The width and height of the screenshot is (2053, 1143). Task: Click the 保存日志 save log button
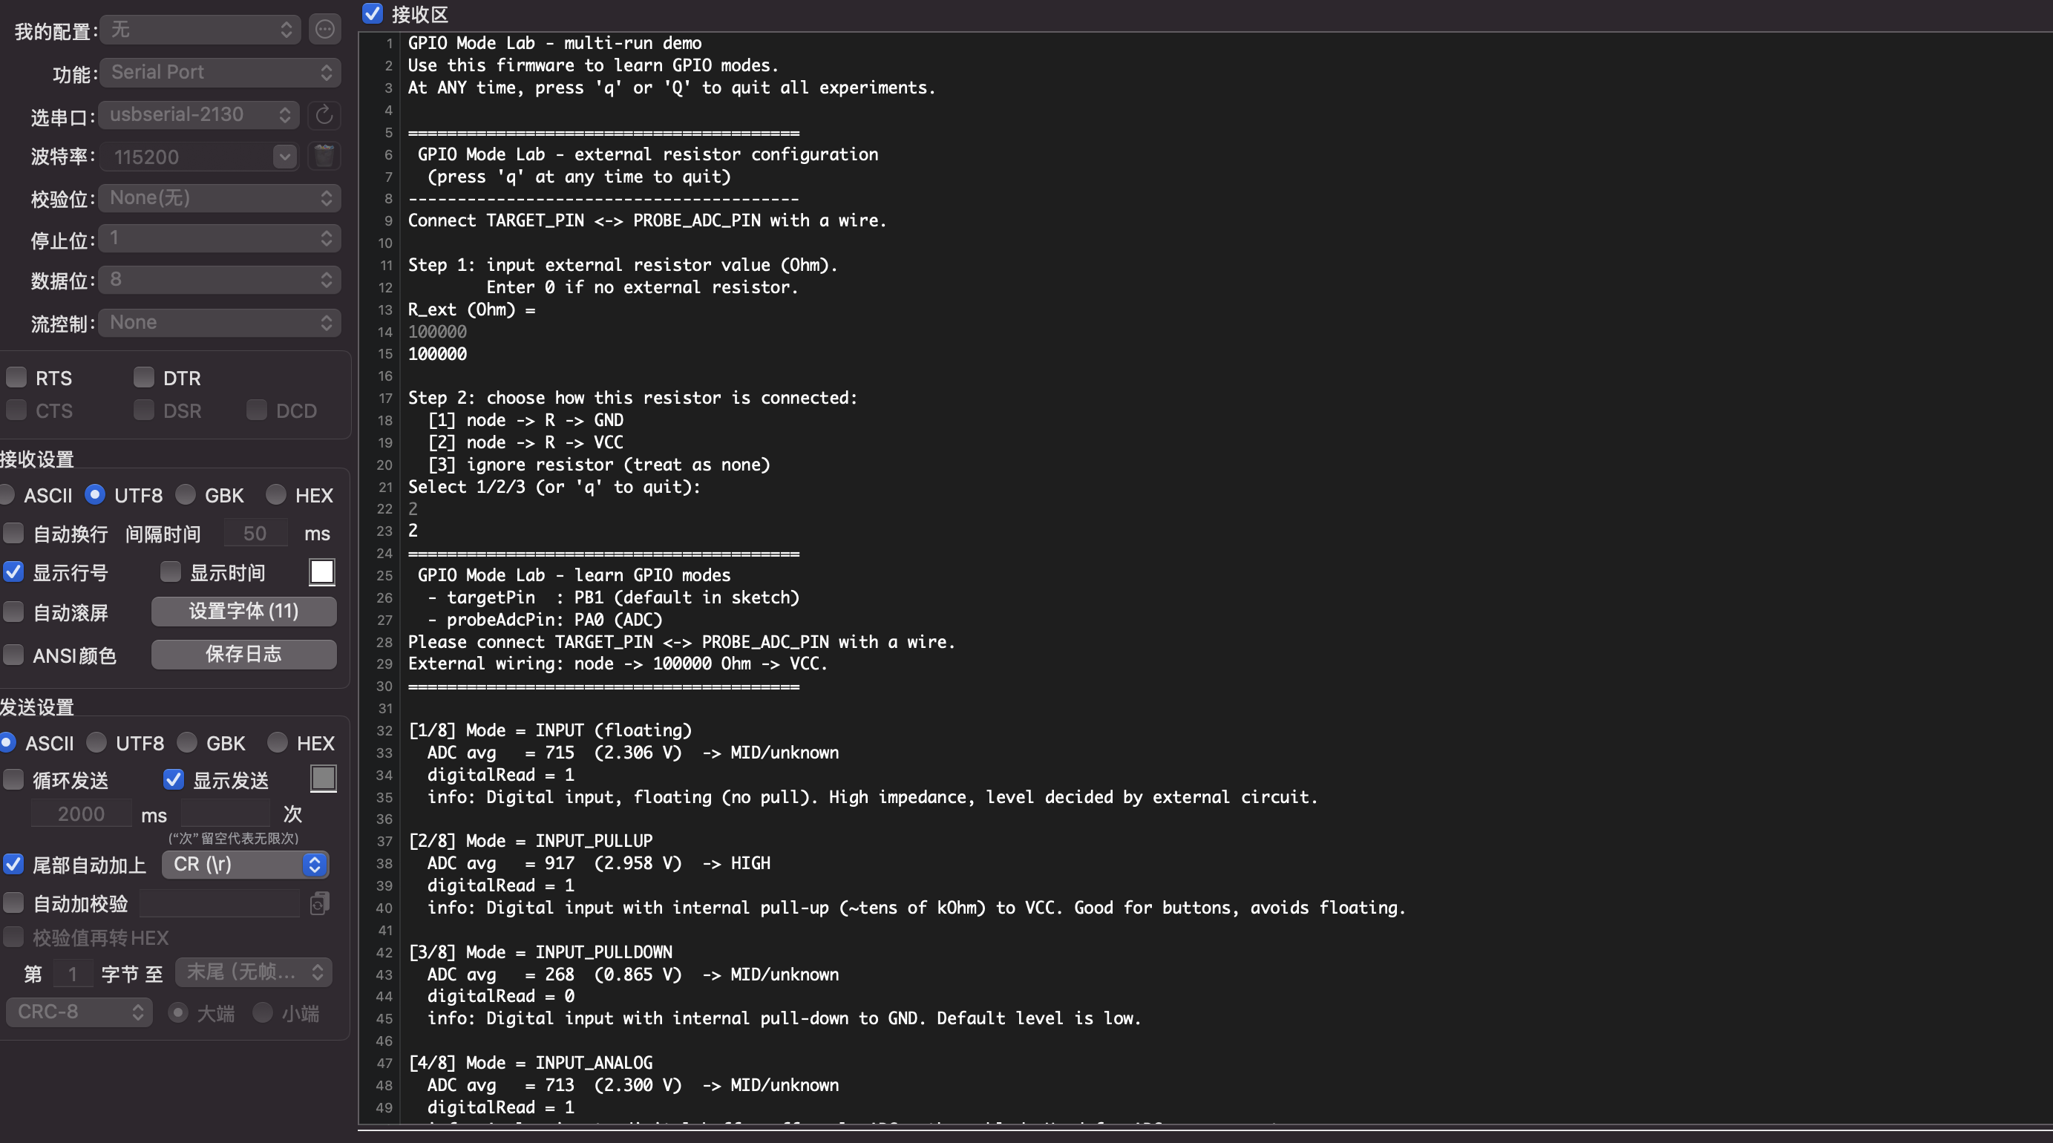[243, 655]
